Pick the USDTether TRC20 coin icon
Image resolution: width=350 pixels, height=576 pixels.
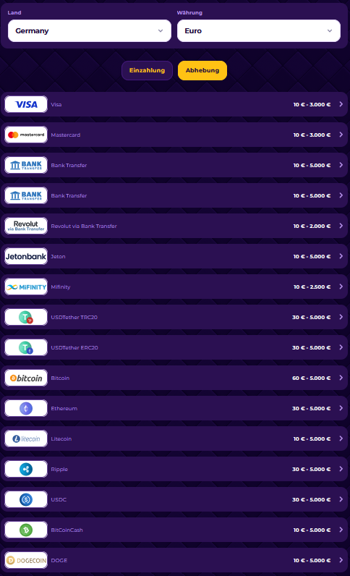pyautogui.click(x=26, y=317)
